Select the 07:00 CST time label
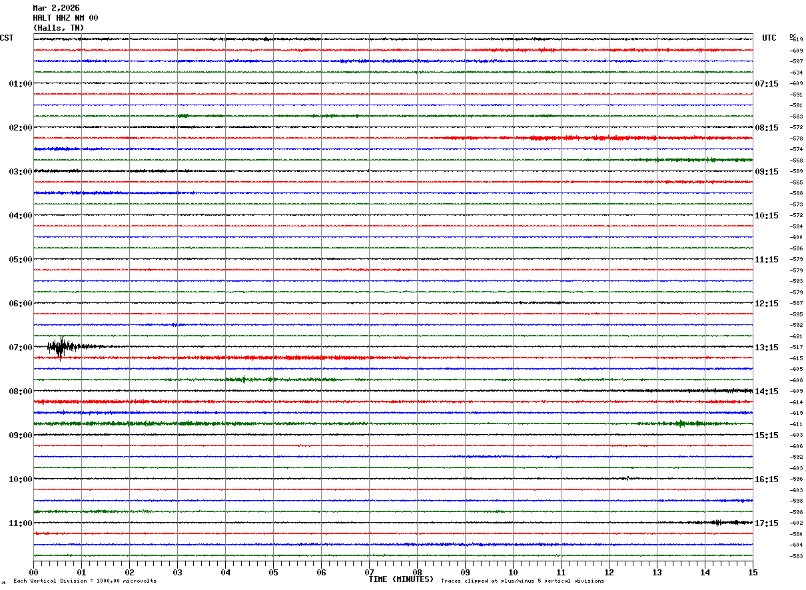Viewport: 806px width, 590px height. point(21,348)
